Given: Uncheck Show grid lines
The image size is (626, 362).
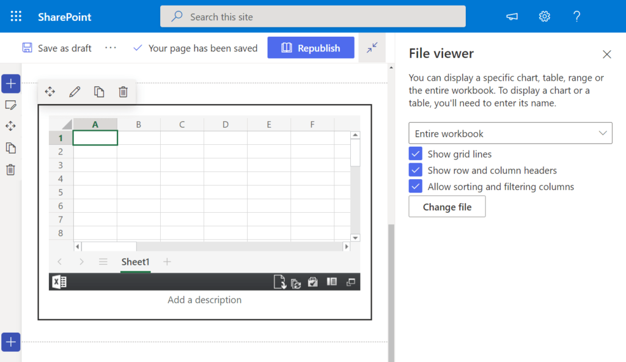Looking at the screenshot, I should tap(416, 154).
